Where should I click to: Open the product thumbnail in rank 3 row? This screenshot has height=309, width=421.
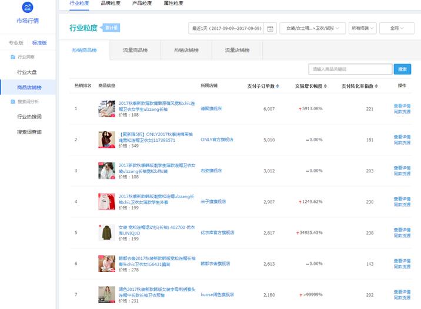point(106,171)
